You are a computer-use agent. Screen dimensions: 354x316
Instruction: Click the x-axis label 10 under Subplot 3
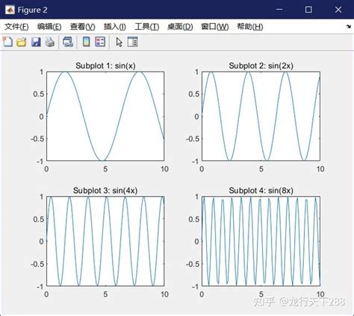tap(164, 294)
